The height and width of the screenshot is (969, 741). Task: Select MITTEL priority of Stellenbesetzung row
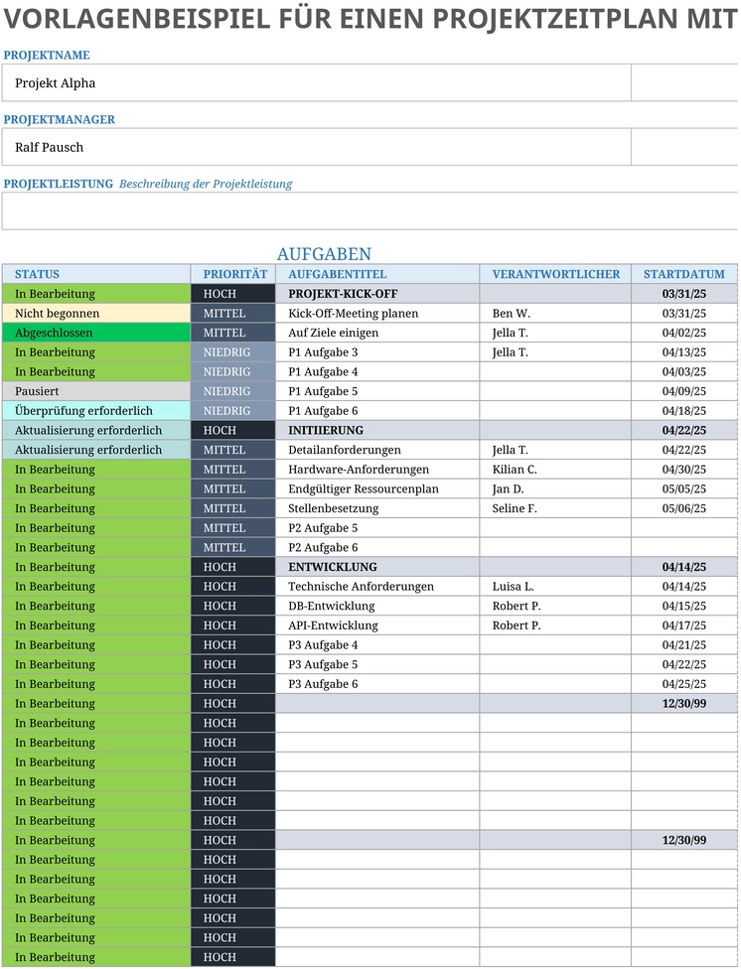coord(233,508)
